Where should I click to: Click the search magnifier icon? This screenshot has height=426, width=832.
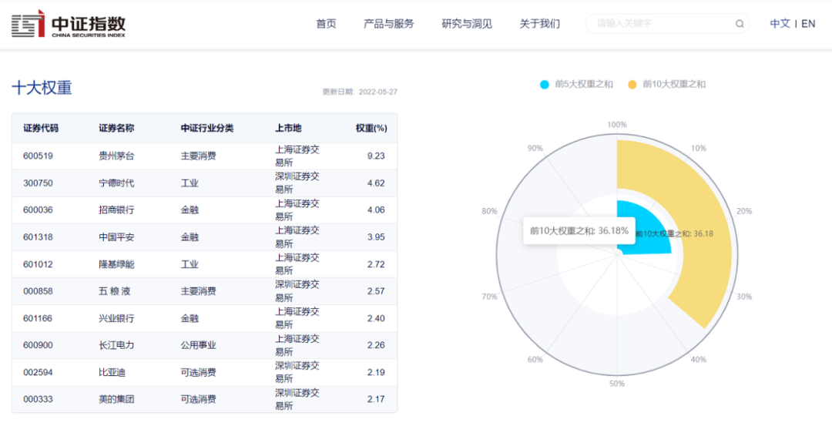tap(739, 24)
